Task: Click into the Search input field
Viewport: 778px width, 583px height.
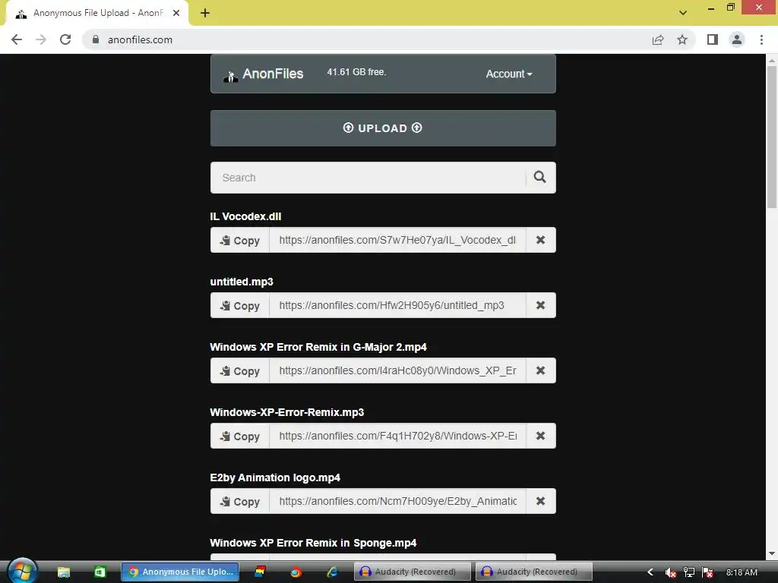Action: point(367,178)
